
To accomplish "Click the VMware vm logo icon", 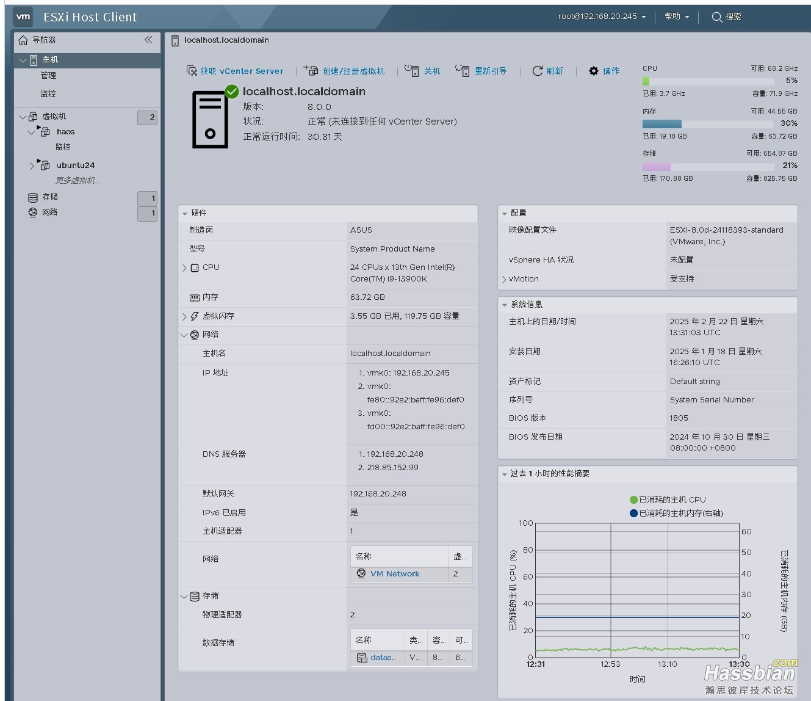I will 23,17.
